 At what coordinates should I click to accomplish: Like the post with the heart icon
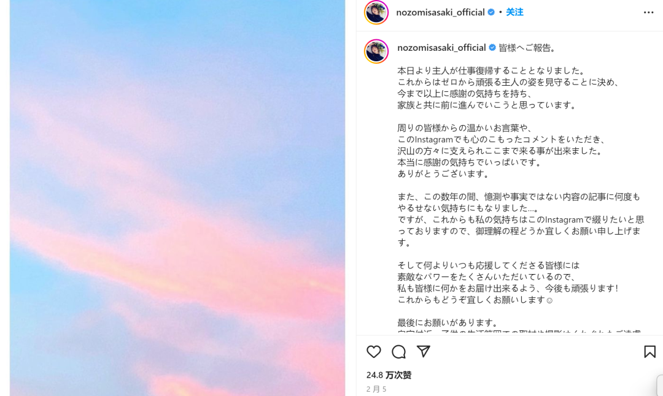pos(373,352)
